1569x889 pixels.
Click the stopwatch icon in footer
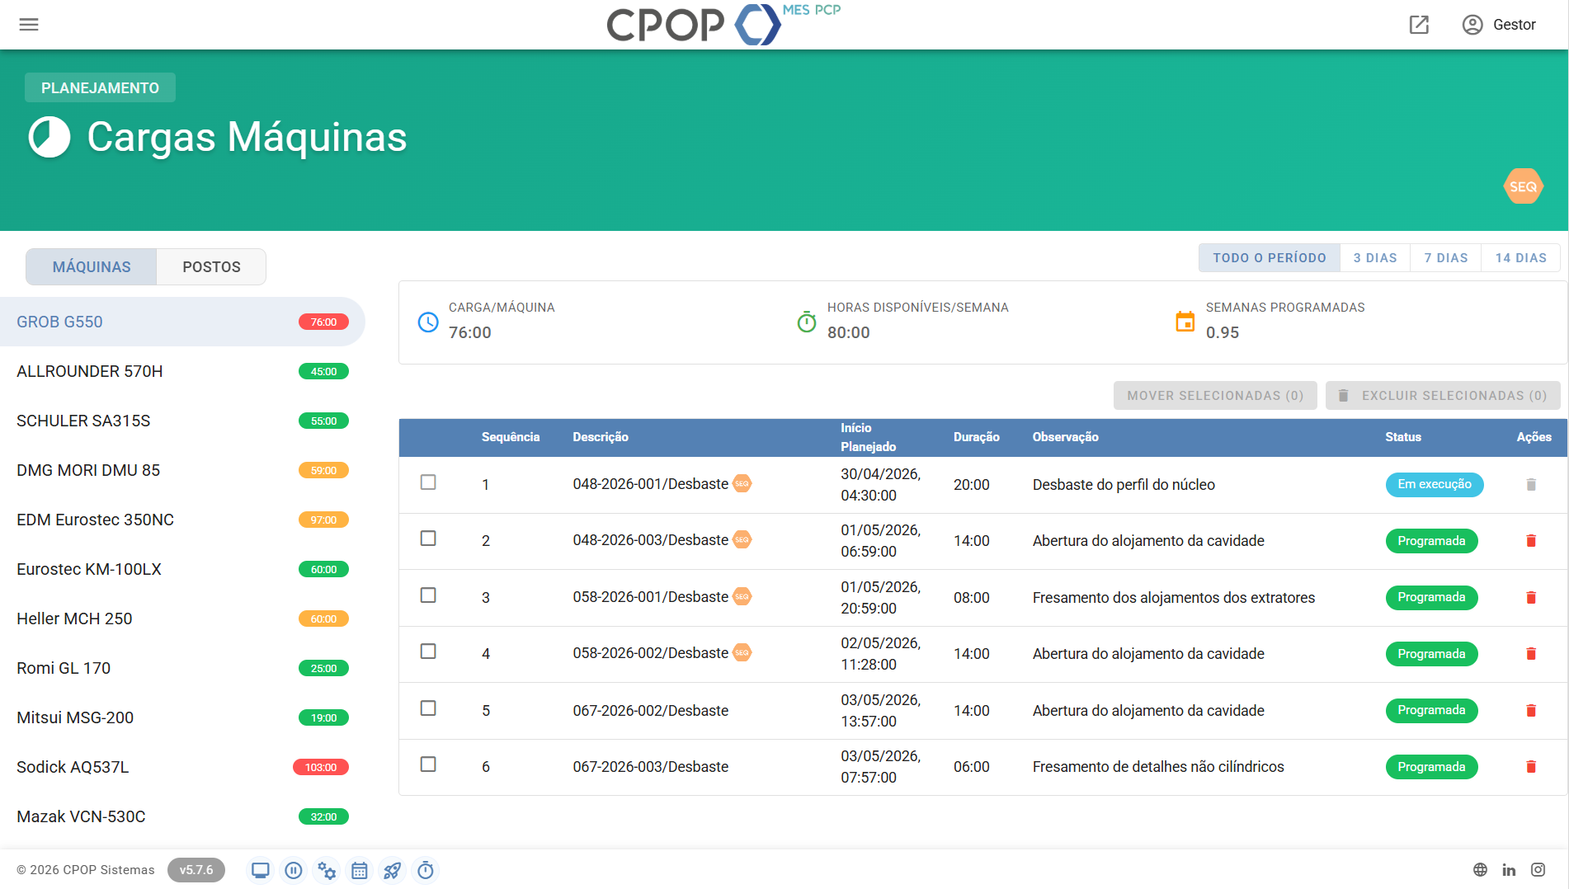tap(426, 870)
